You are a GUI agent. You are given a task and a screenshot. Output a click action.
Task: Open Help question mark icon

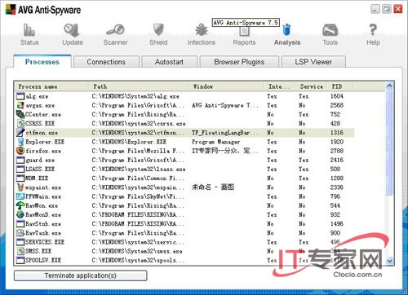pyautogui.click(x=373, y=30)
